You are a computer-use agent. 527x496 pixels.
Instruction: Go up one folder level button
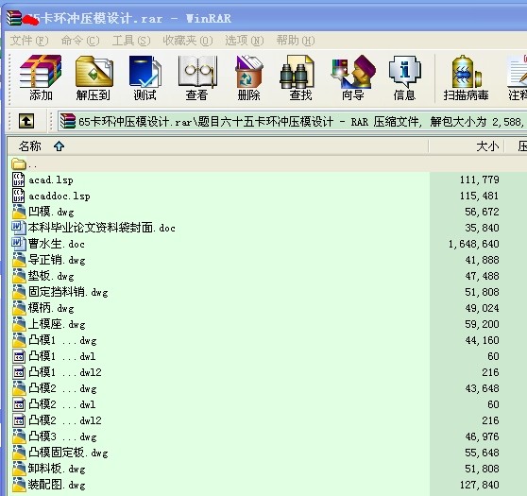[26, 121]
